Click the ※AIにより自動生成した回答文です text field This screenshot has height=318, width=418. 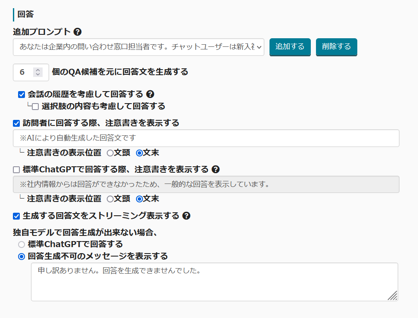point(206,138)
